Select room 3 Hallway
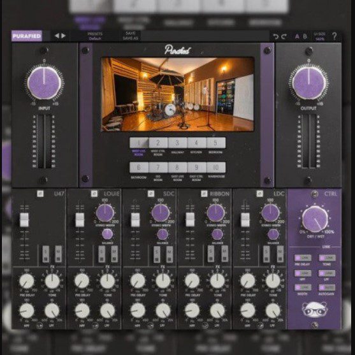The image size is (355, 355). coord(177,143)
